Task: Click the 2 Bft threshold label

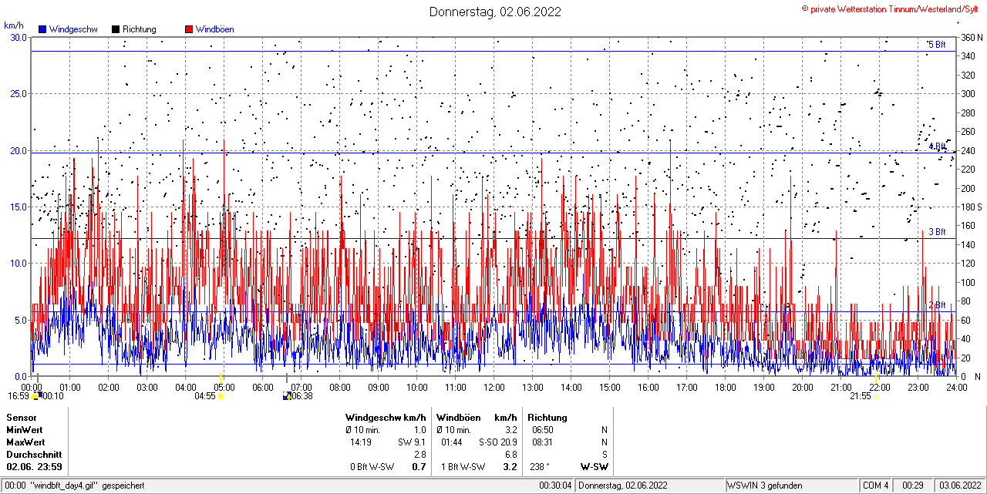Action: tap(937, 305)
